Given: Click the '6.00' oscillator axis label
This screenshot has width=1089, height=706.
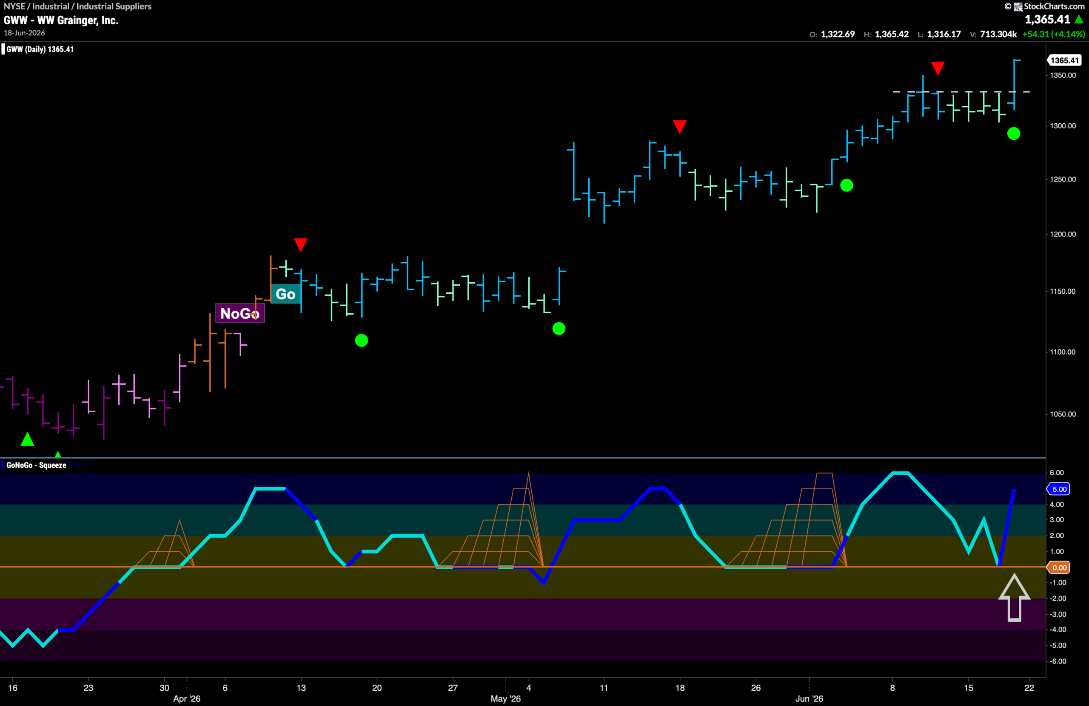Looking at the screenshot, I should click(x=1057, y=473).
